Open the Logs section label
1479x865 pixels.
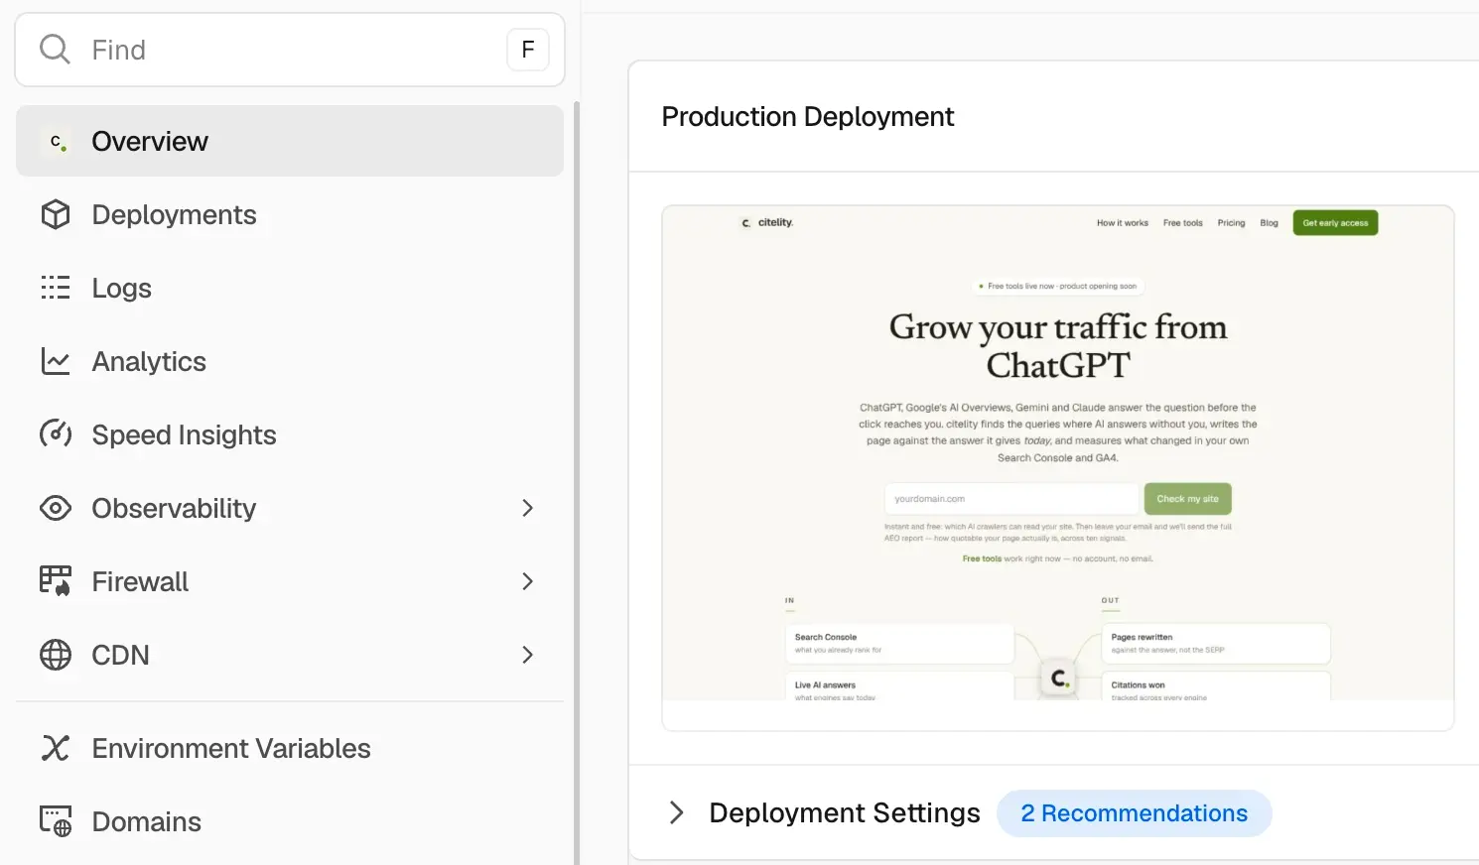point(122,288)
